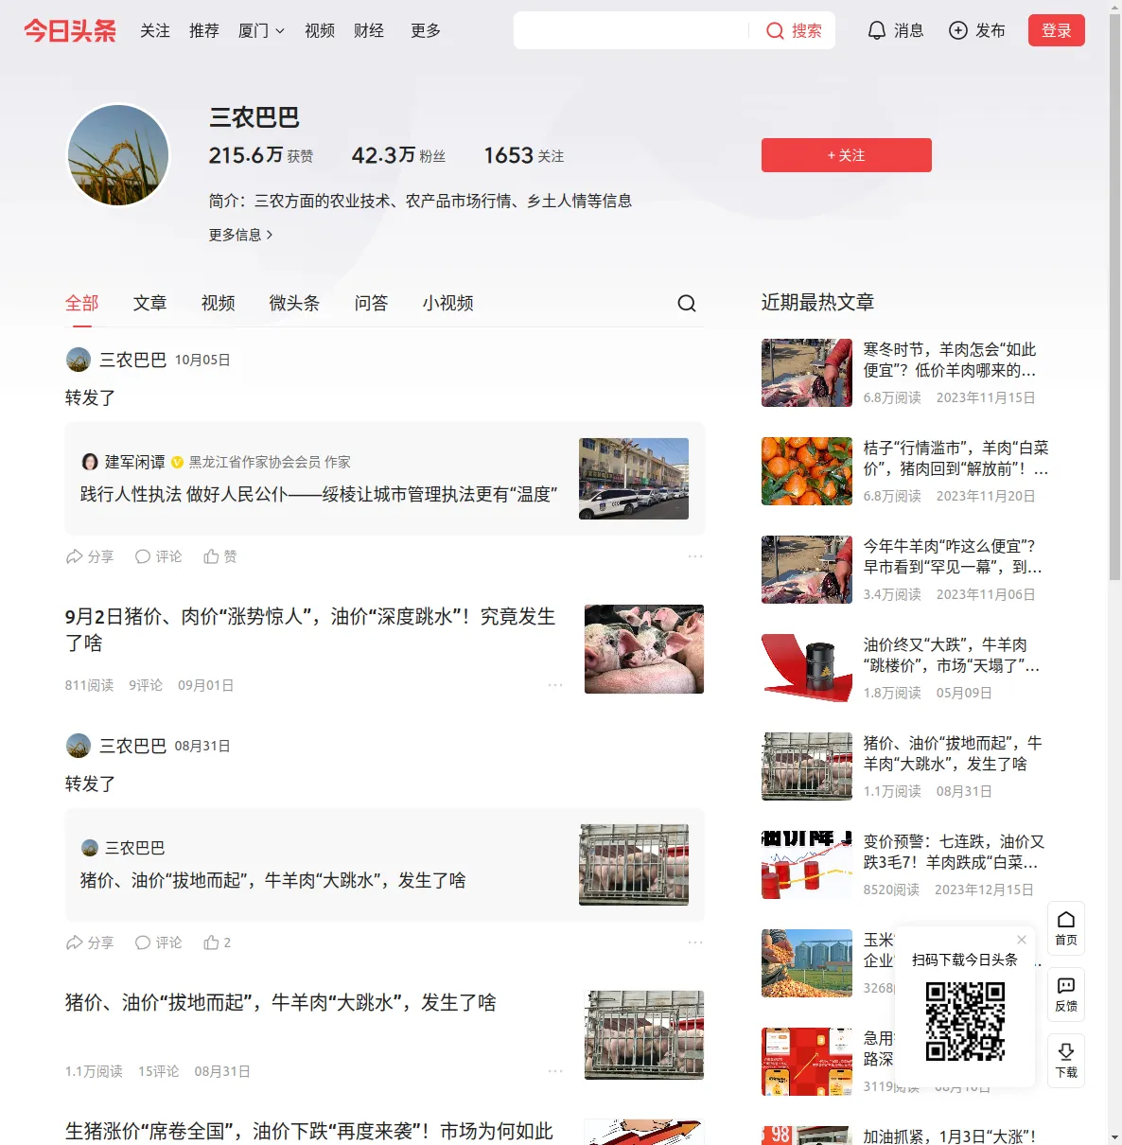Click the 搜索 button
This screenshot has width=1122, height=1145.
[794, 30]
